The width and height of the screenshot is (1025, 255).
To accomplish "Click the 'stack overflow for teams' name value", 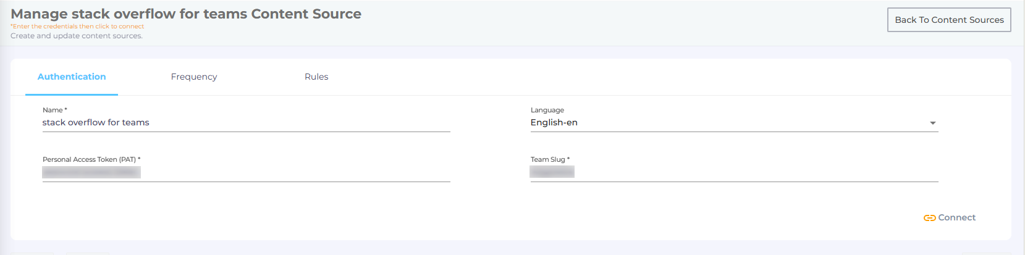I will [x=96, y=123].
